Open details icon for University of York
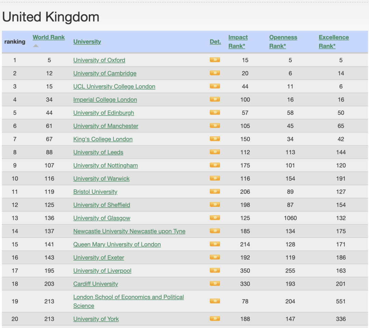 pyautogui.click(x=215, y=319)
